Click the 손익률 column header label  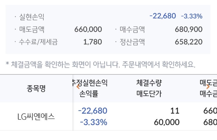click(89, 94)
